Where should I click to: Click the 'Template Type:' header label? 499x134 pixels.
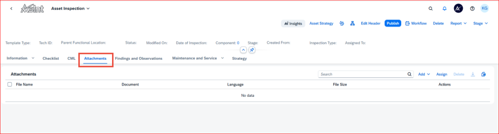[18, 43]
